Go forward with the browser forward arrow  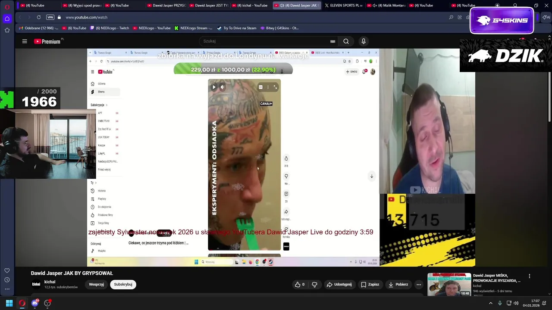point(29,17)
